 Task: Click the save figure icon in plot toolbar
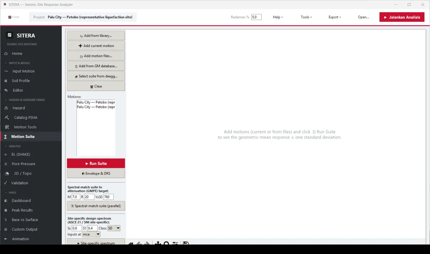pos(186,243)
